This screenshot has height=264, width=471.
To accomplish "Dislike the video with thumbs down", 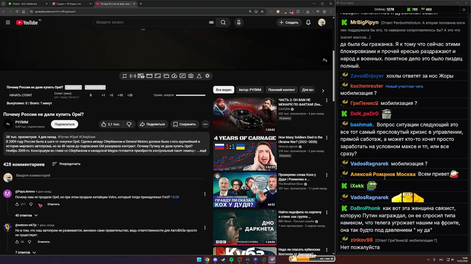I will (x=129, y=124).
